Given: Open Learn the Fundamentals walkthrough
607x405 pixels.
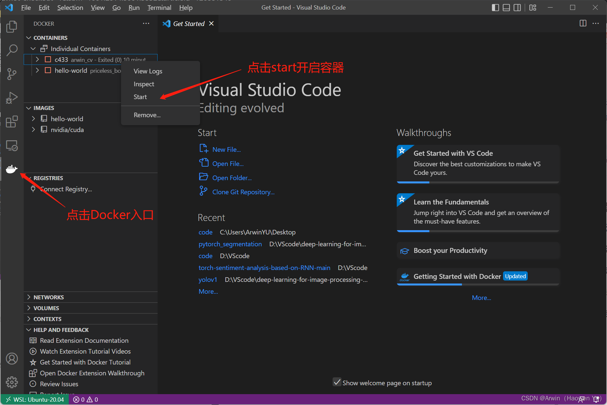Looking at the screenshot, I should (478, 213).
